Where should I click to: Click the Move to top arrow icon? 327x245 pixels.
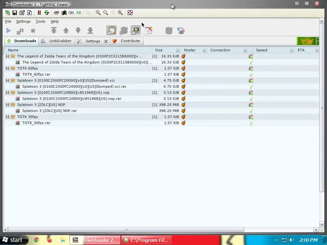(x=54, y=30)
